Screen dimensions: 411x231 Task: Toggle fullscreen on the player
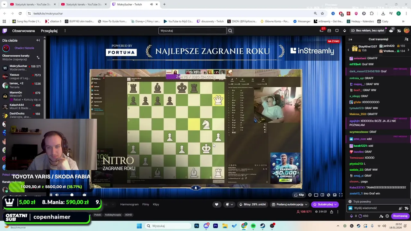click(341, 195)
